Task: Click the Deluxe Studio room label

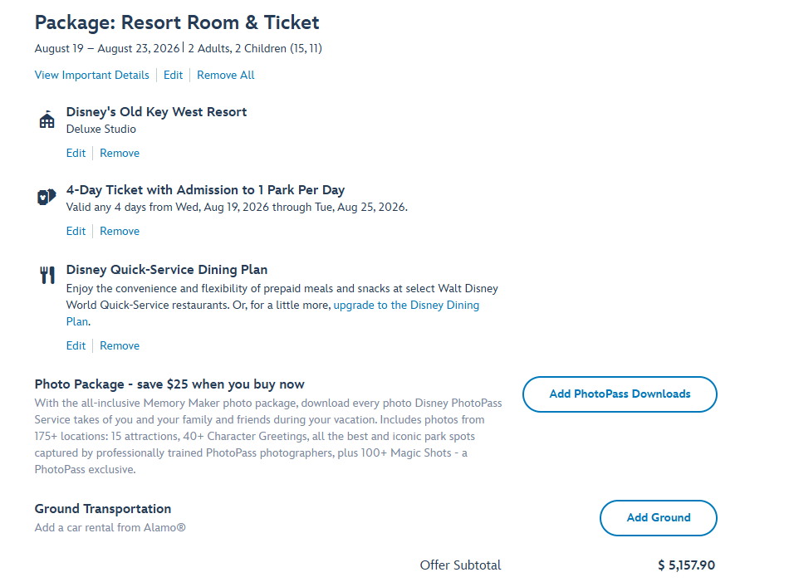Action: coord(100,129)
